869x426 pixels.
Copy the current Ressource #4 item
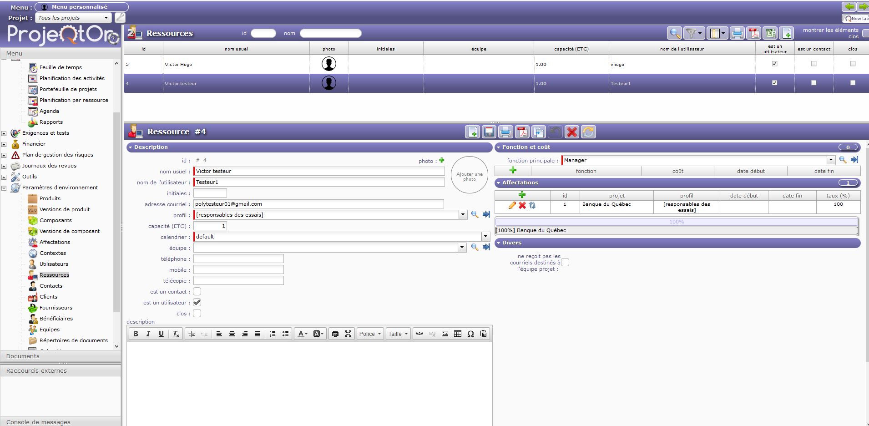click(x=539, y=132)
